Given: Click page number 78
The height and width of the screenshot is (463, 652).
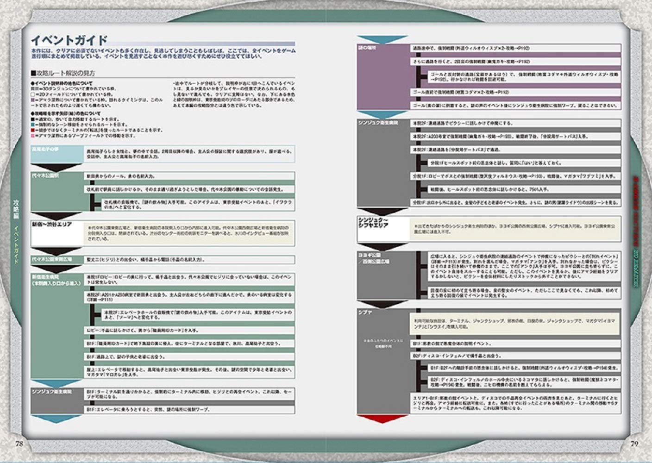Looking at the screenshot, I should [19, 443].
